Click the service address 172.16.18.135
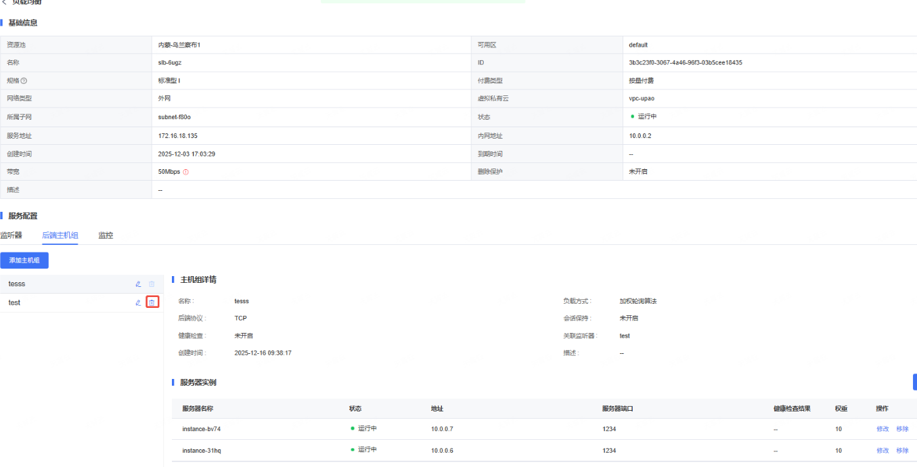Screen dimensions: 917x473 point(178,135)
